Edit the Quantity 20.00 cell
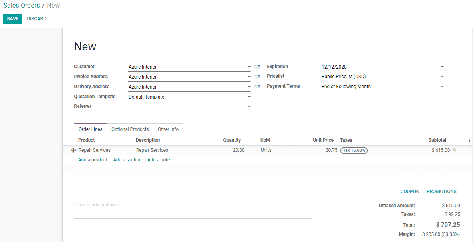The height and width of the screenshot is (242, 473). tap(238, 150)
